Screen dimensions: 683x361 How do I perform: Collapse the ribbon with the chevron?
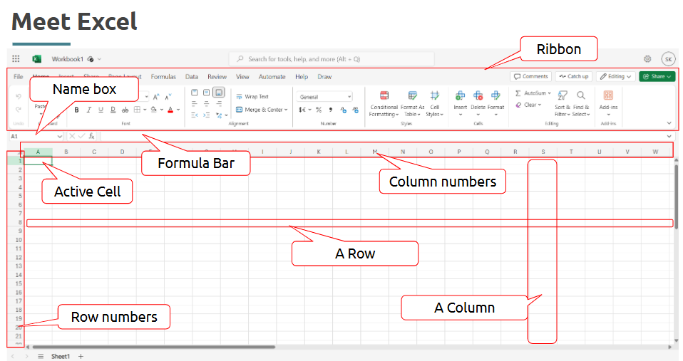[x=669, y=123]
